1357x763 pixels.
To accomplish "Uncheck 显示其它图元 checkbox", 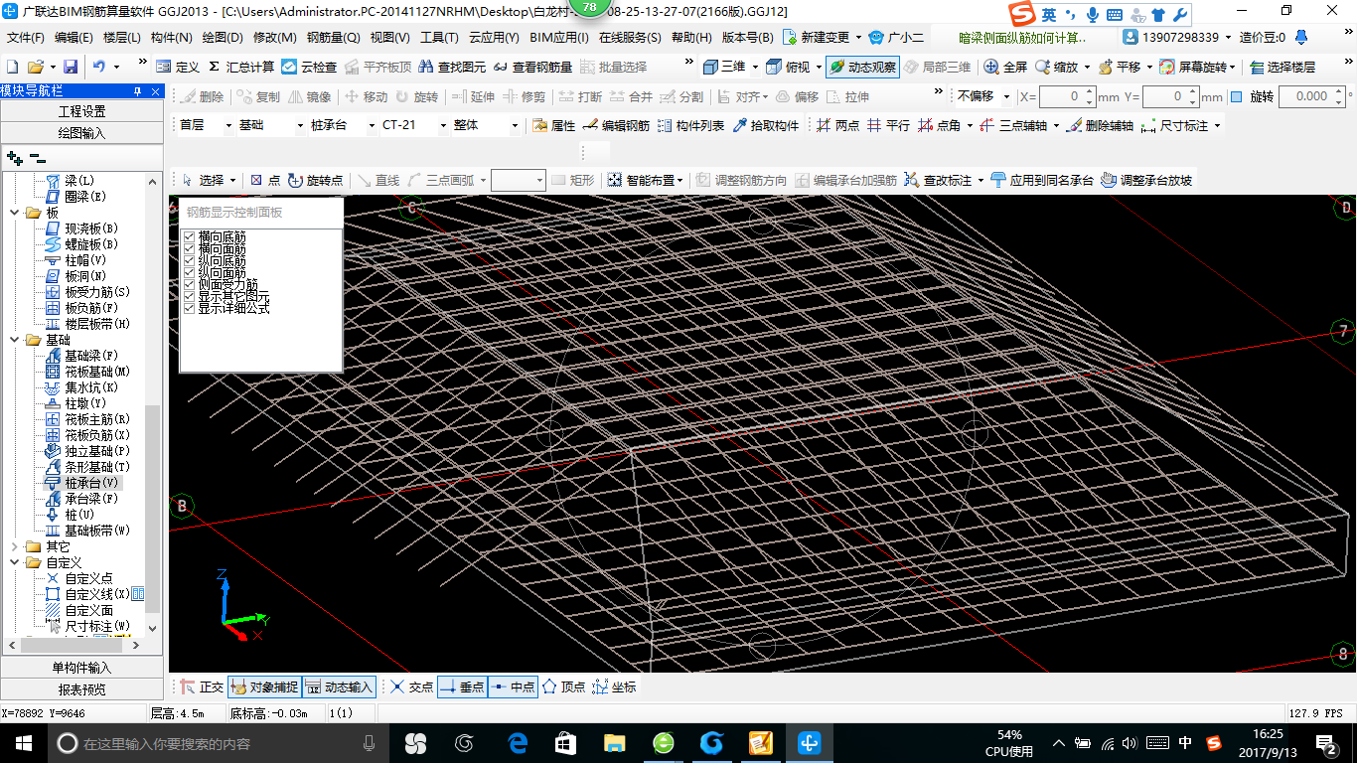I will [189, 297].
